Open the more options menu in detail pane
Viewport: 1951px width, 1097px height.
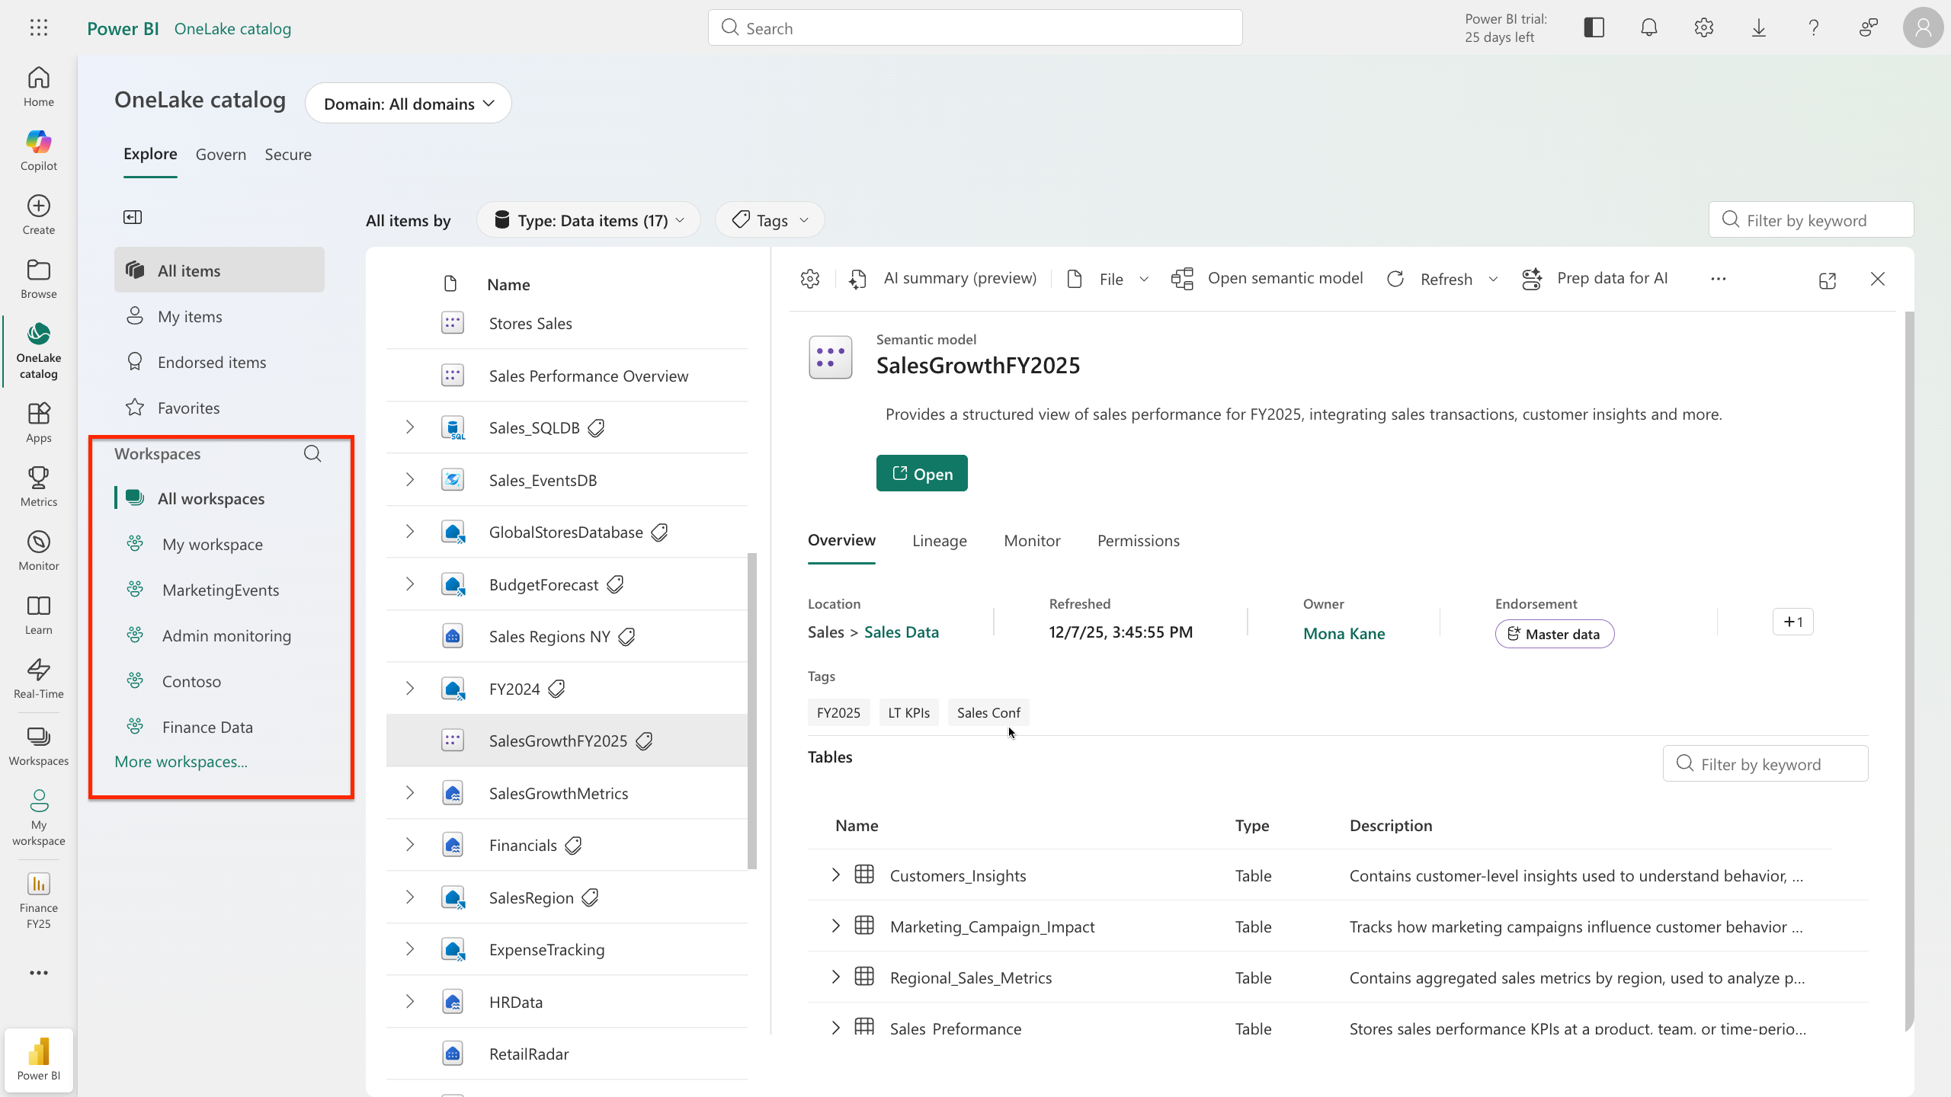tap(1719, 279)
